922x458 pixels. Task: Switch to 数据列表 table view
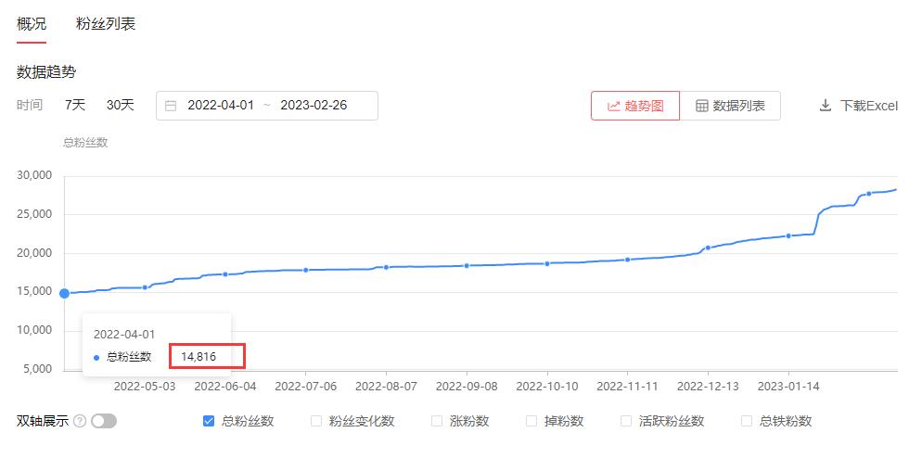(730, 106)
